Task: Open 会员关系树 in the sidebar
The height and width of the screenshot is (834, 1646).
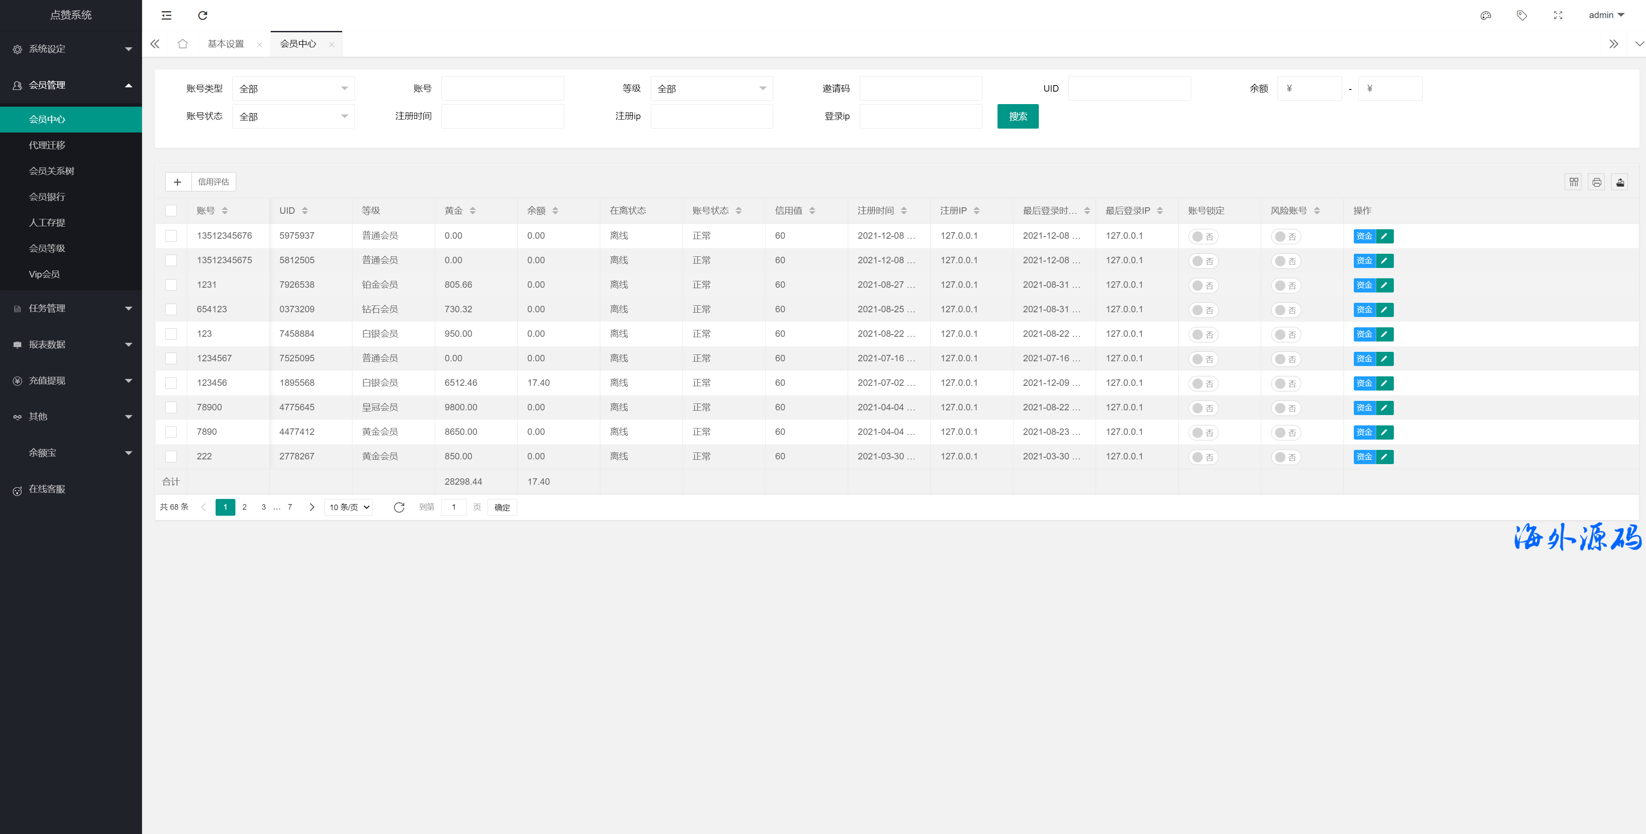Action: 51,171
